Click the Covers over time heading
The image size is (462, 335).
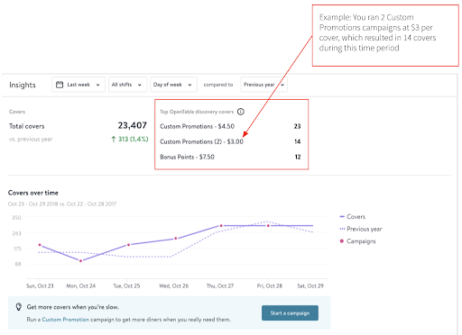click(x=33, y=193)
